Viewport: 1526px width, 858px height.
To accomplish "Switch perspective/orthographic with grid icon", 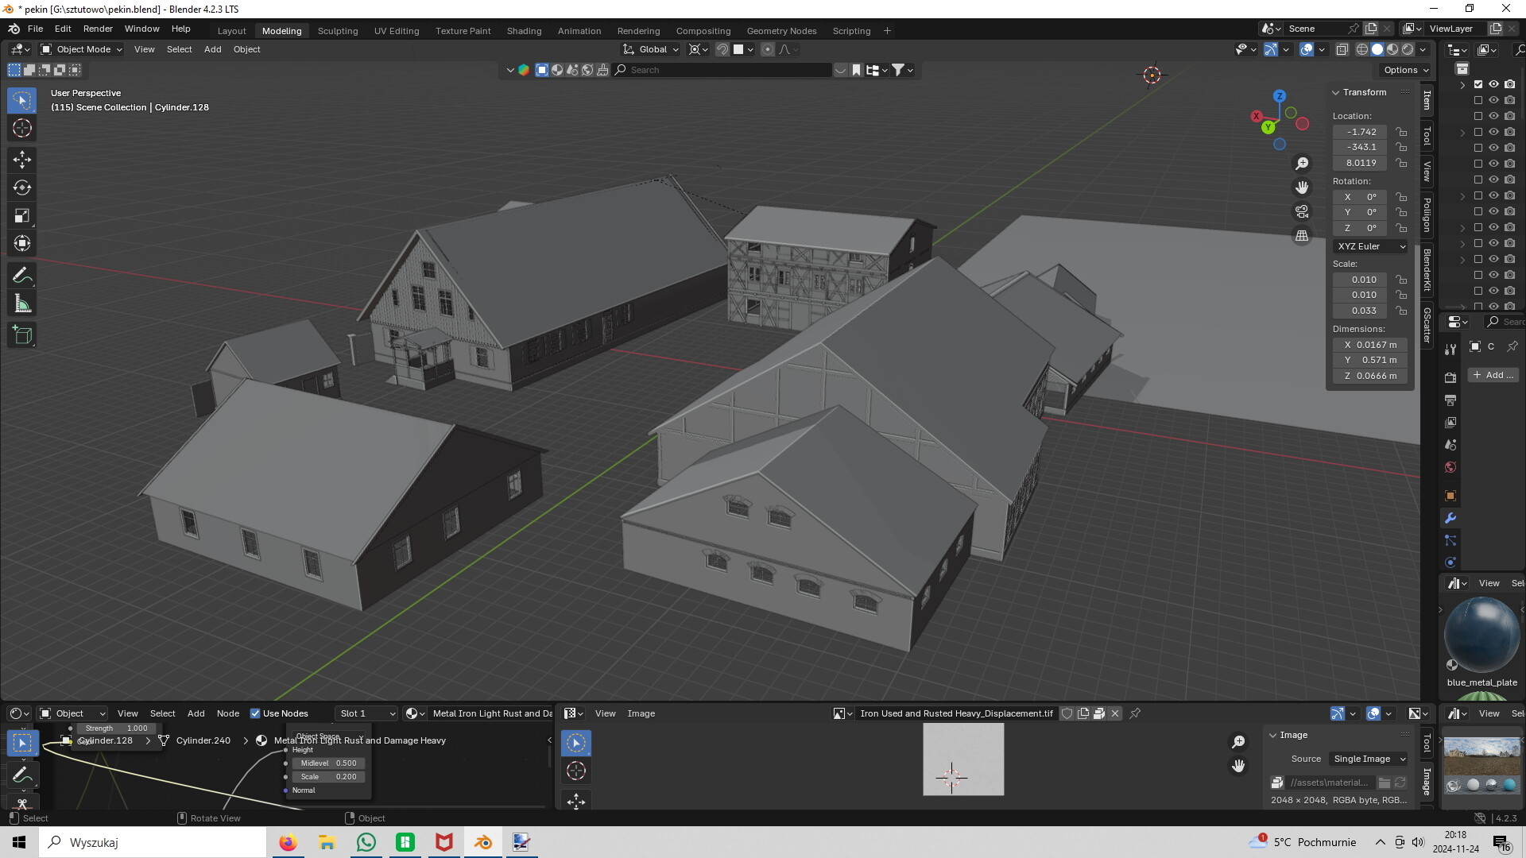I will (1302, 236).
